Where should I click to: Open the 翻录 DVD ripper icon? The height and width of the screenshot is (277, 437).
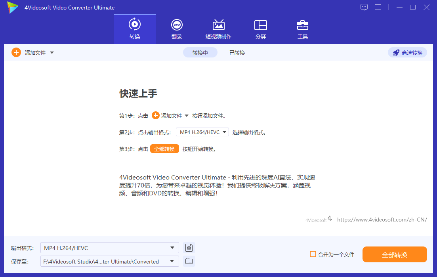pos(177,25)
